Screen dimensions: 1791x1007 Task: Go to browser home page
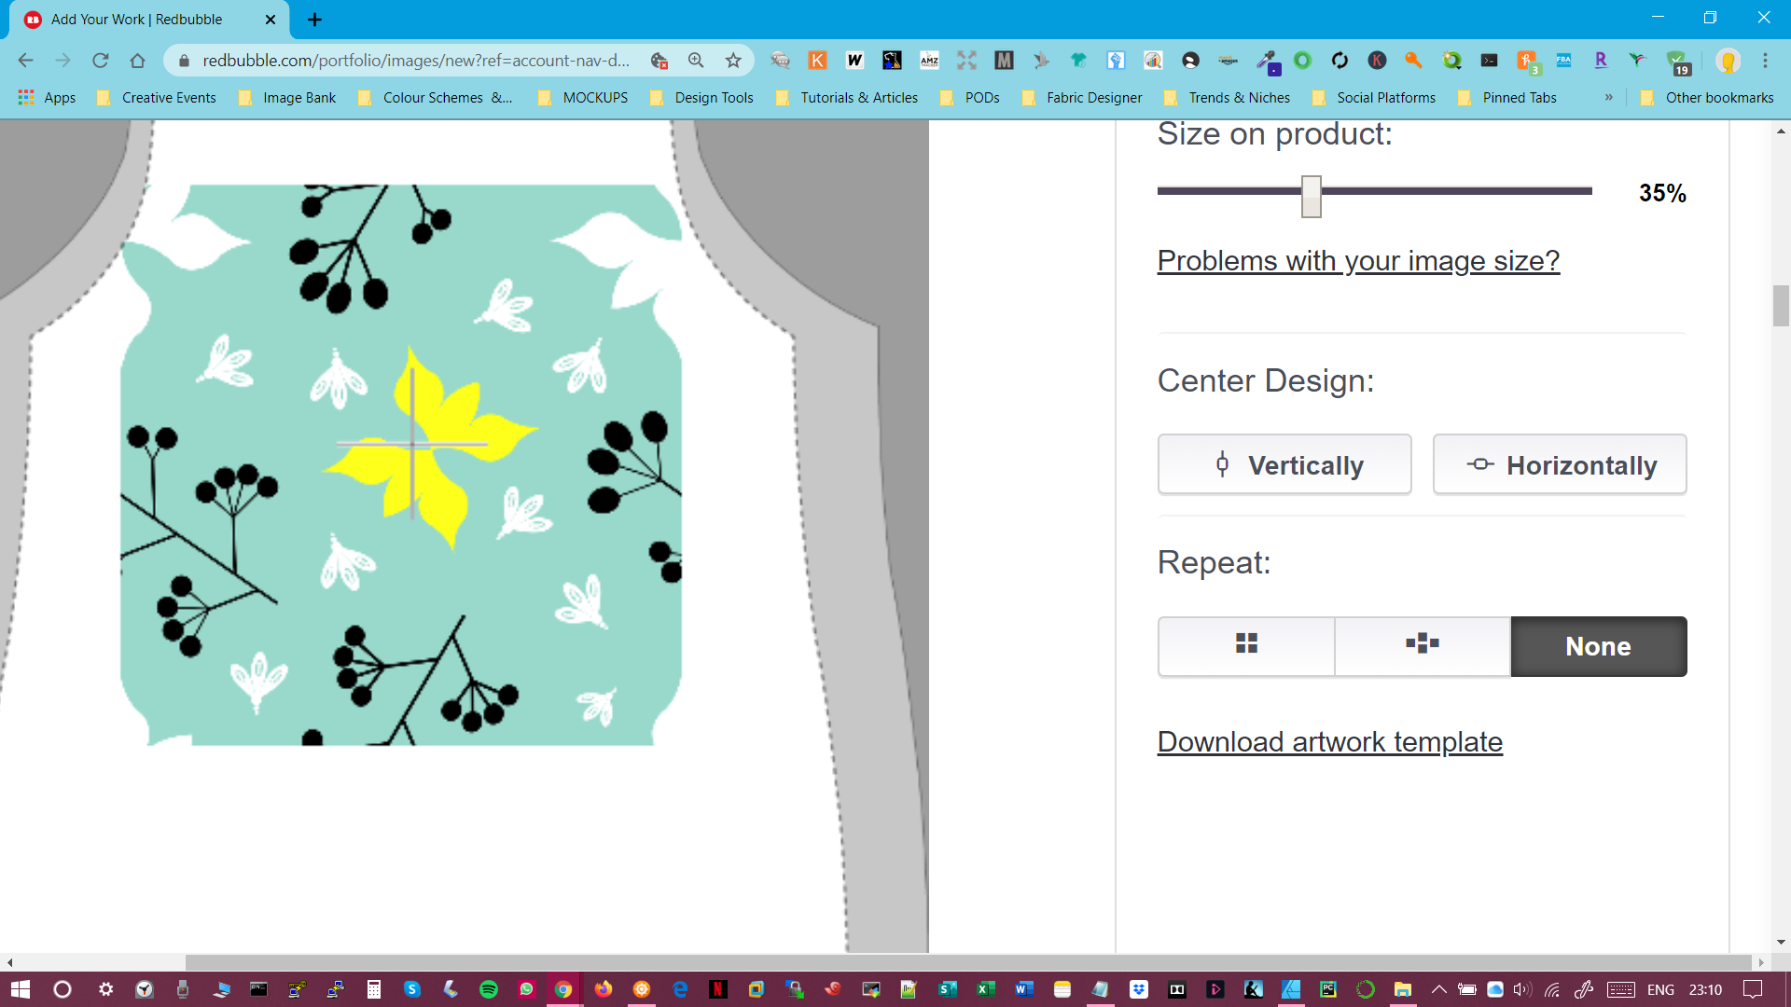point(138,61)
